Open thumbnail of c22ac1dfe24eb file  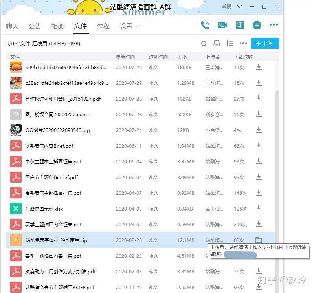click(x=16, y=83)
